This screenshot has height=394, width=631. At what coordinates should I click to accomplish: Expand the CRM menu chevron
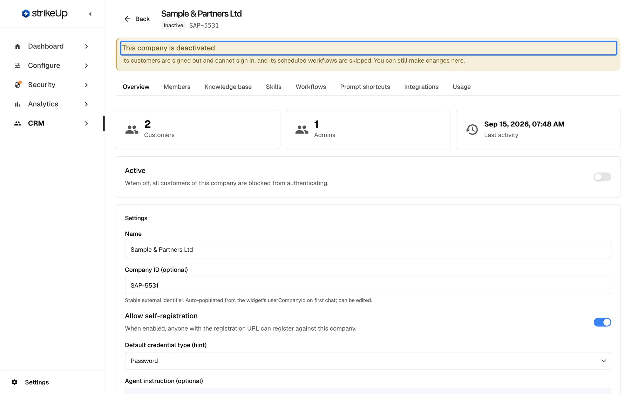(86, 123)
